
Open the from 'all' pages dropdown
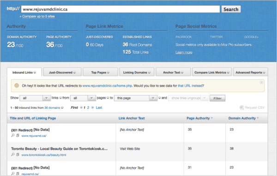coord(83,98)
